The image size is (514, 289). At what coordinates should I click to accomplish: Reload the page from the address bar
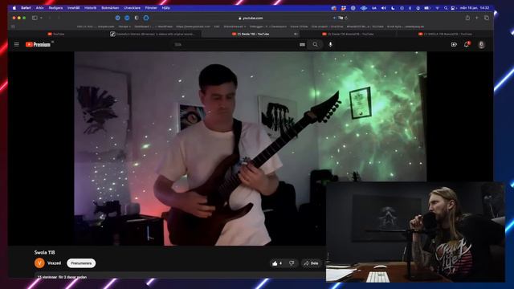point(346,18)
